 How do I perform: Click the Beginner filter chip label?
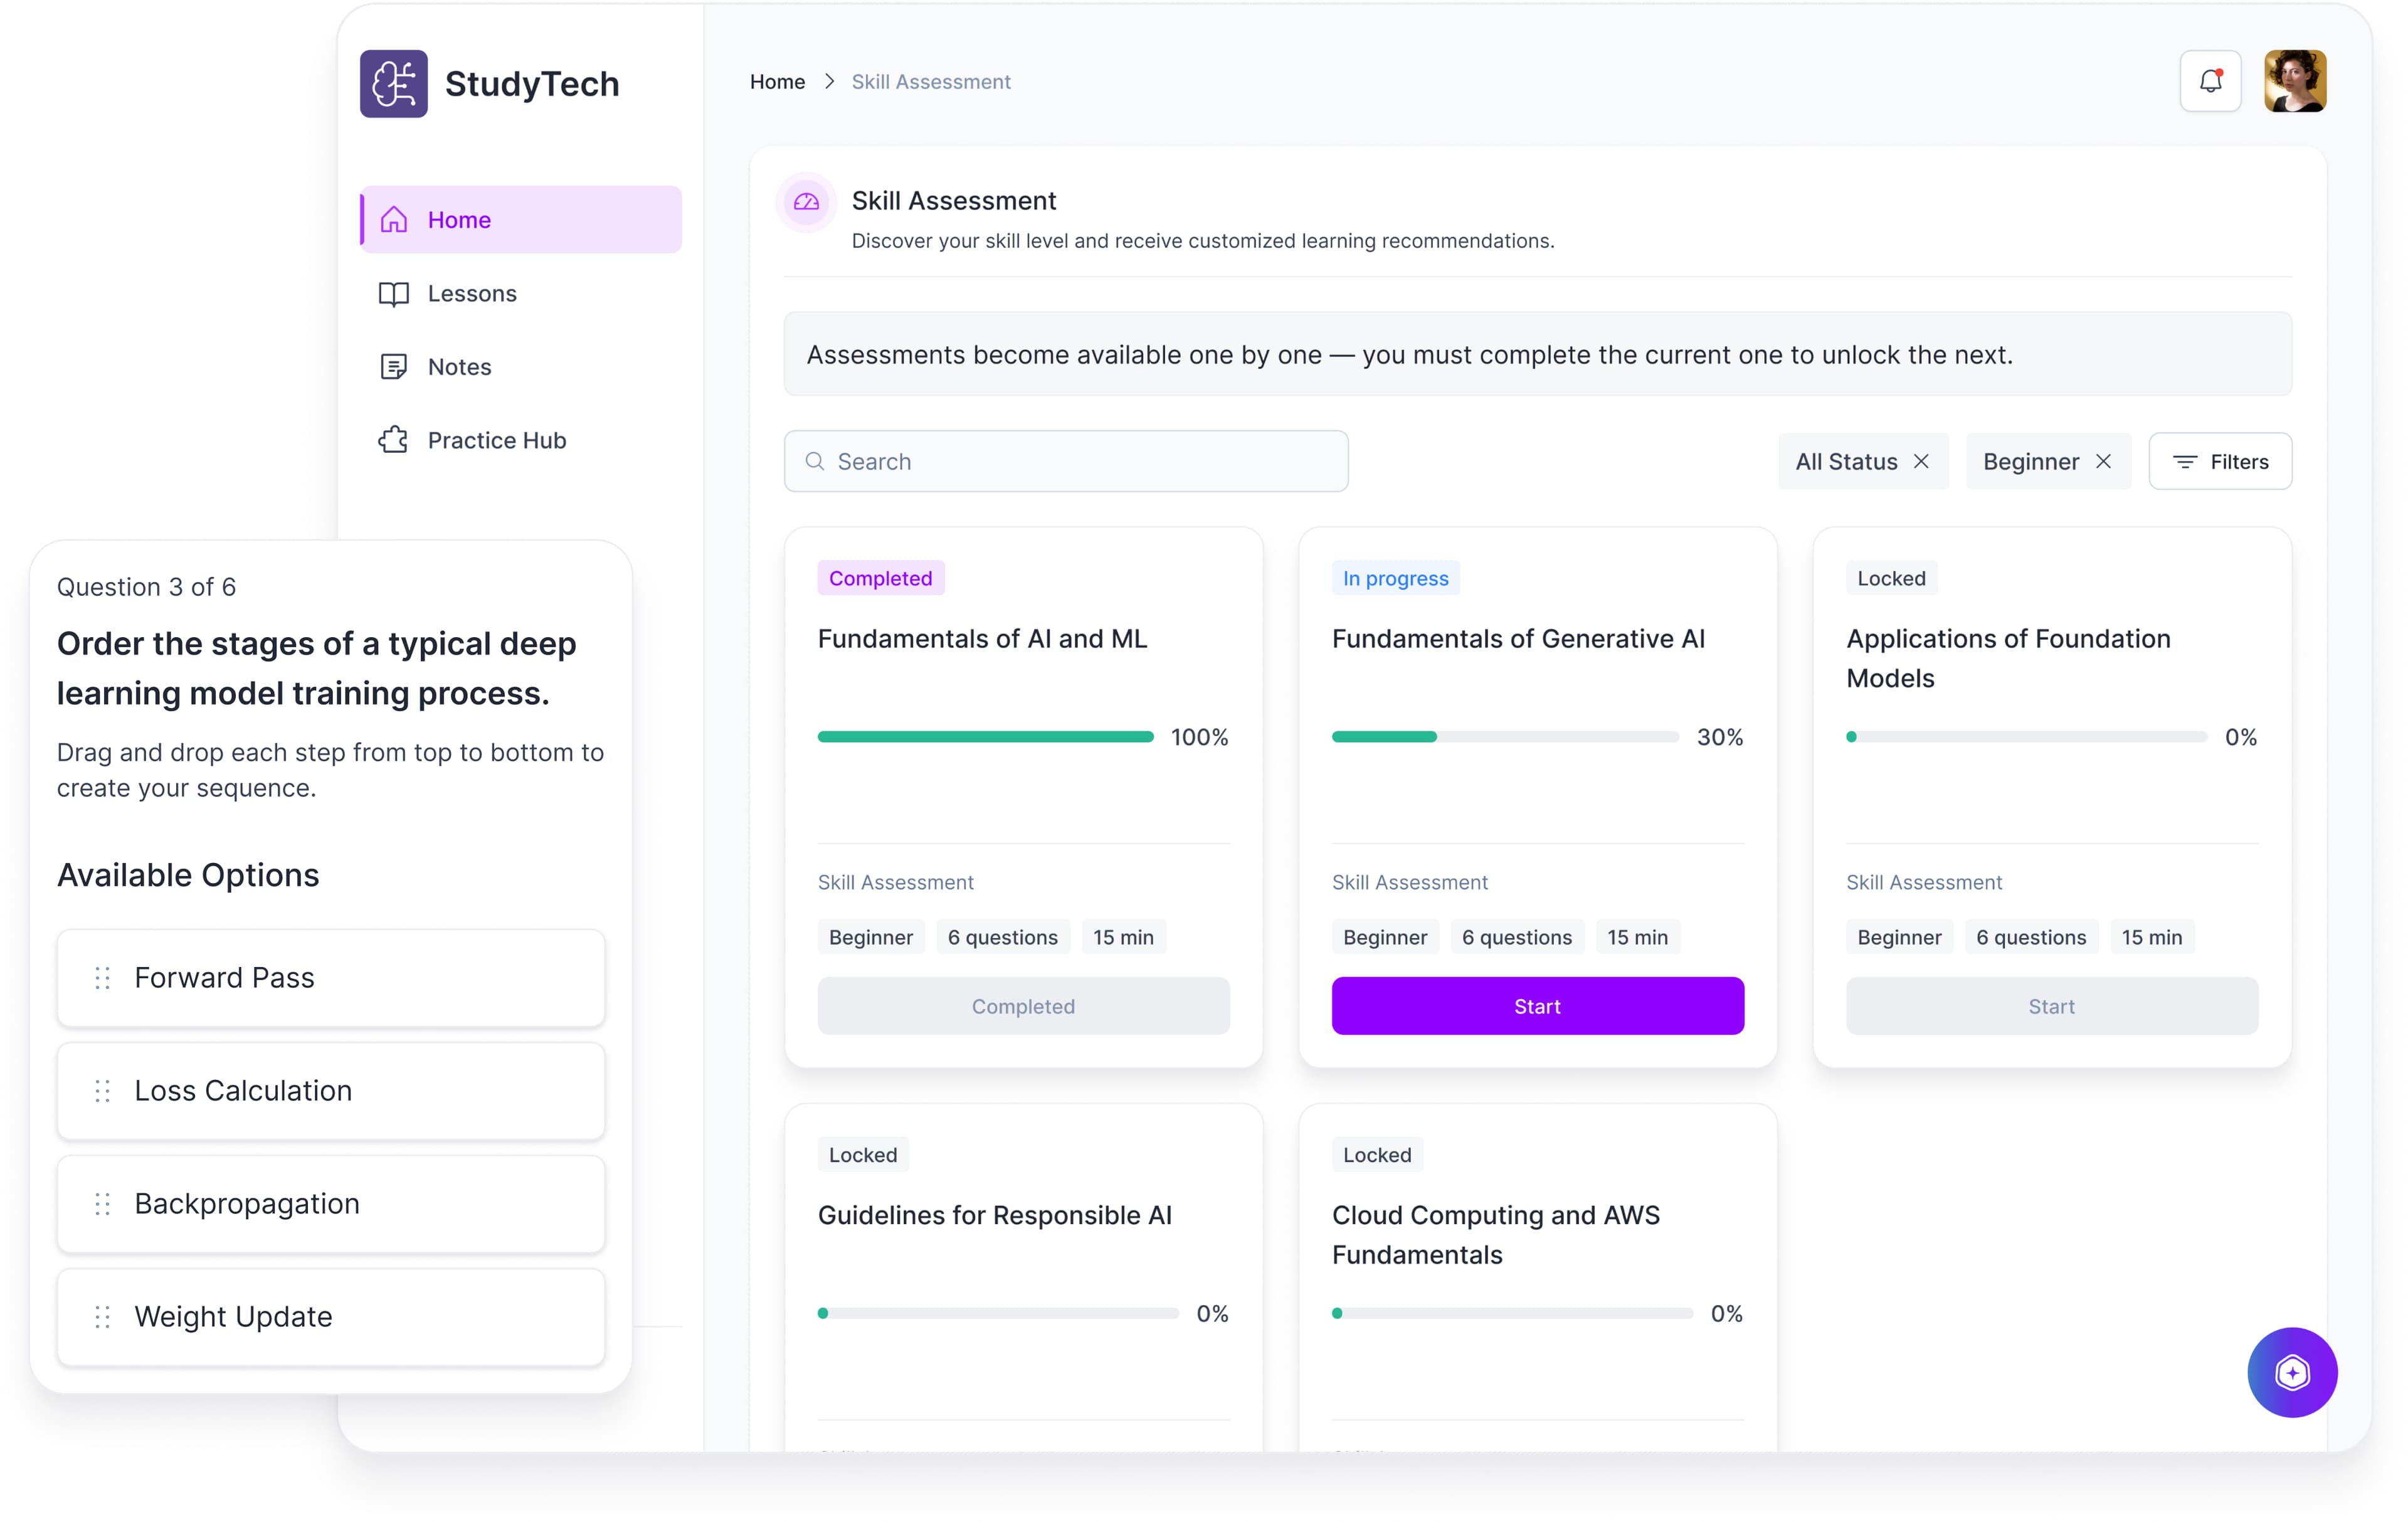[2031, 461]
